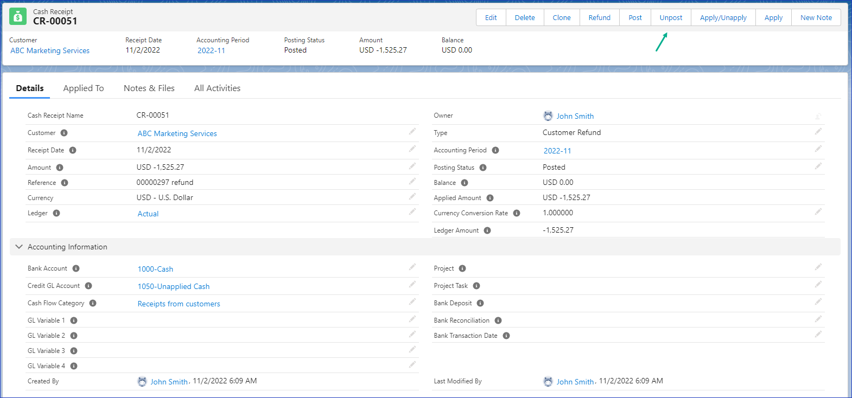This screenshot has height=398, width=852.
Task: Select the Customer Refund type value
Action: (x=572, y=132)
